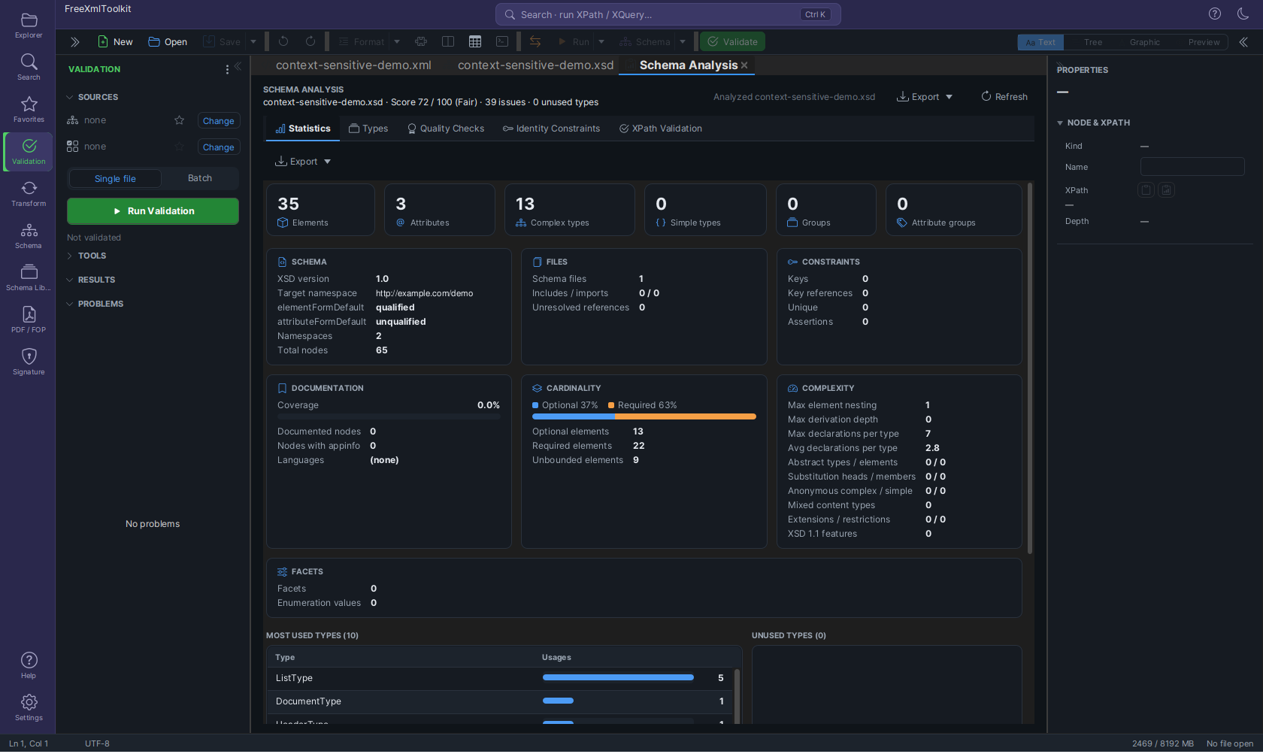1263x754 pixels.
Task: Switch editor to Text view
Action: [x=1040, y=43]
